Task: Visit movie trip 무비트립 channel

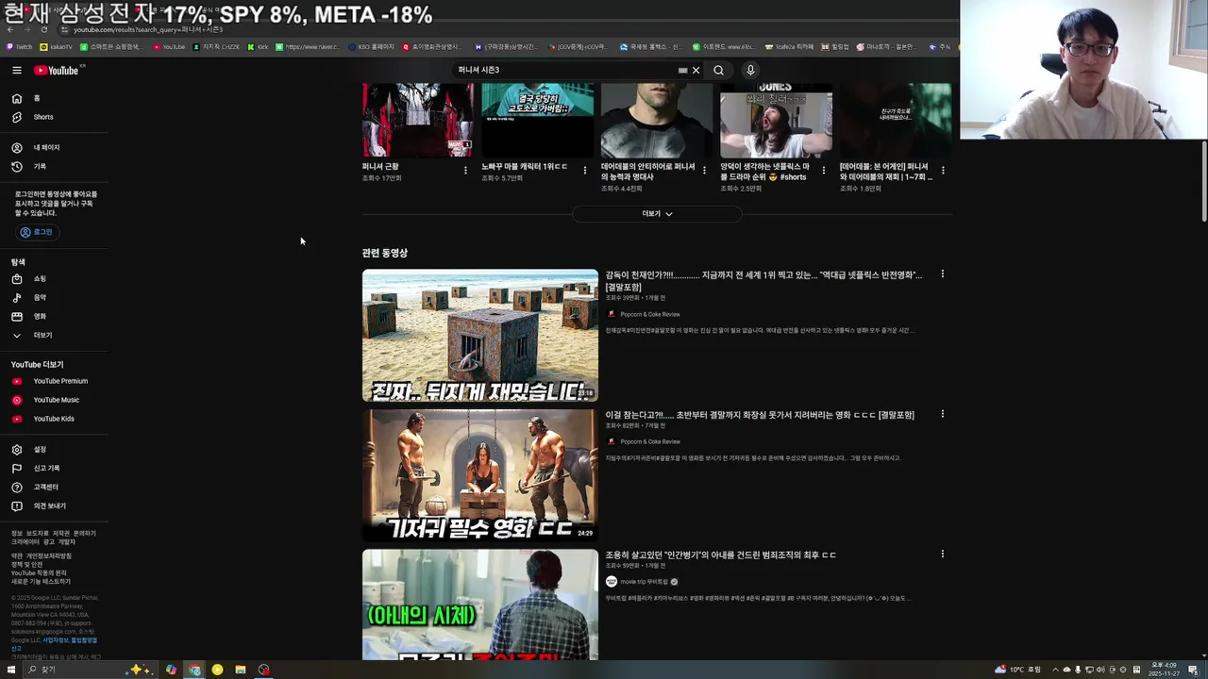Action: click(644, 582)
